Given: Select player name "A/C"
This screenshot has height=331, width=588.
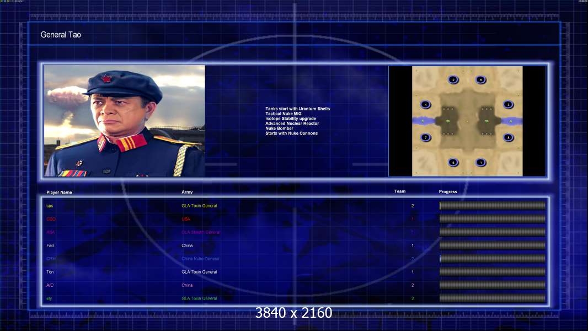Looking at the screenshot, I should tap(50, 285).
